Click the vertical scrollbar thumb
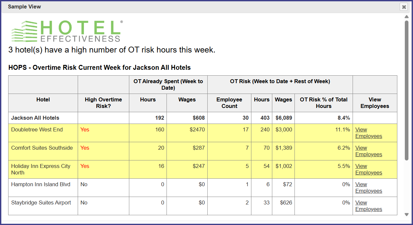The image size is (413, 225). [x=406, y=90]
